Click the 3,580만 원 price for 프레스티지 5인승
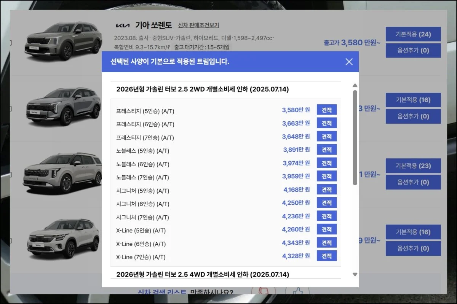 pos(296,110)
